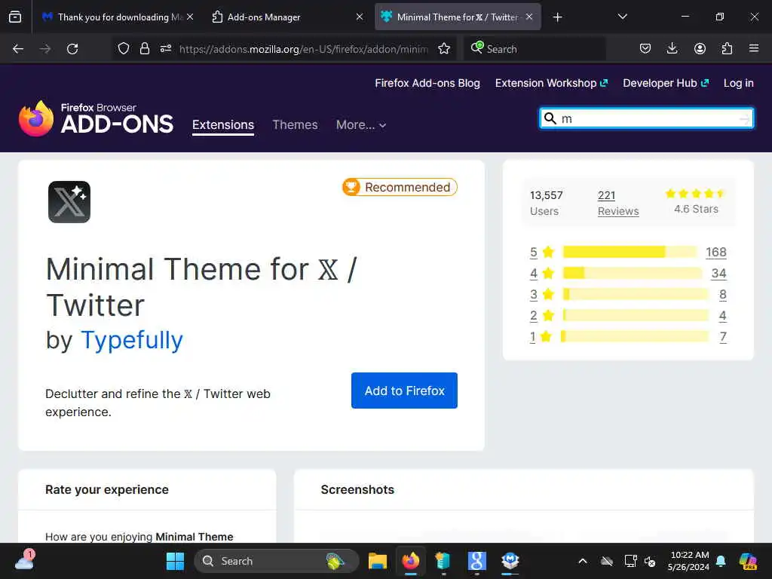Open Firefox View icon in tab strip
Screen dimensions: 772x579
point(15,17)
